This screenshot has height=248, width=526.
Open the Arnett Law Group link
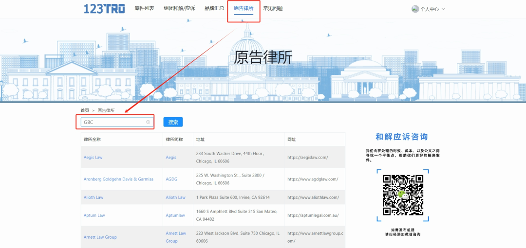click(100, 237)
